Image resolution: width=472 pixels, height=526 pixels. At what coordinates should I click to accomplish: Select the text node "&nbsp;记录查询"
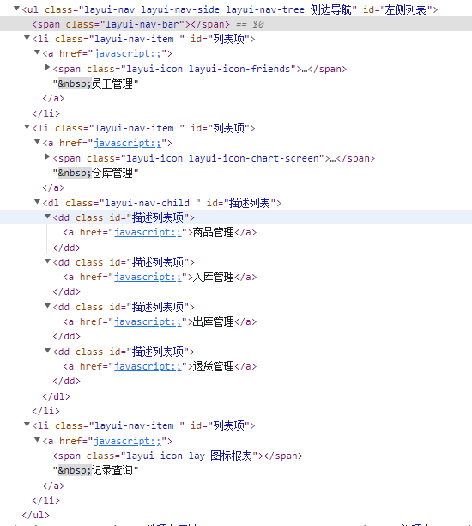95,470
